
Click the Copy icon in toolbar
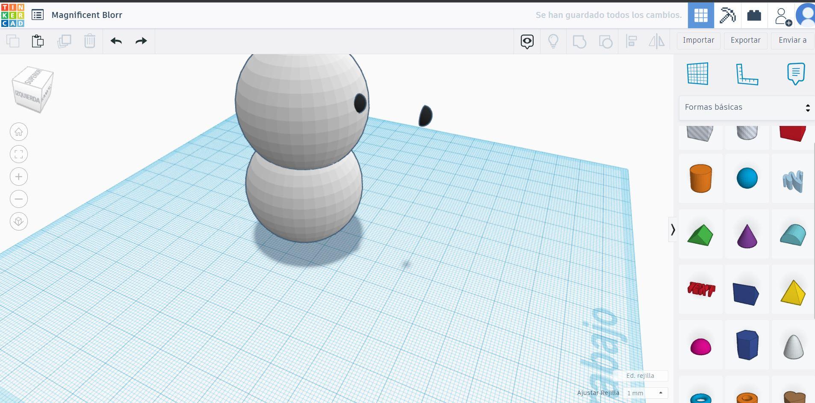tap(13, 41)
